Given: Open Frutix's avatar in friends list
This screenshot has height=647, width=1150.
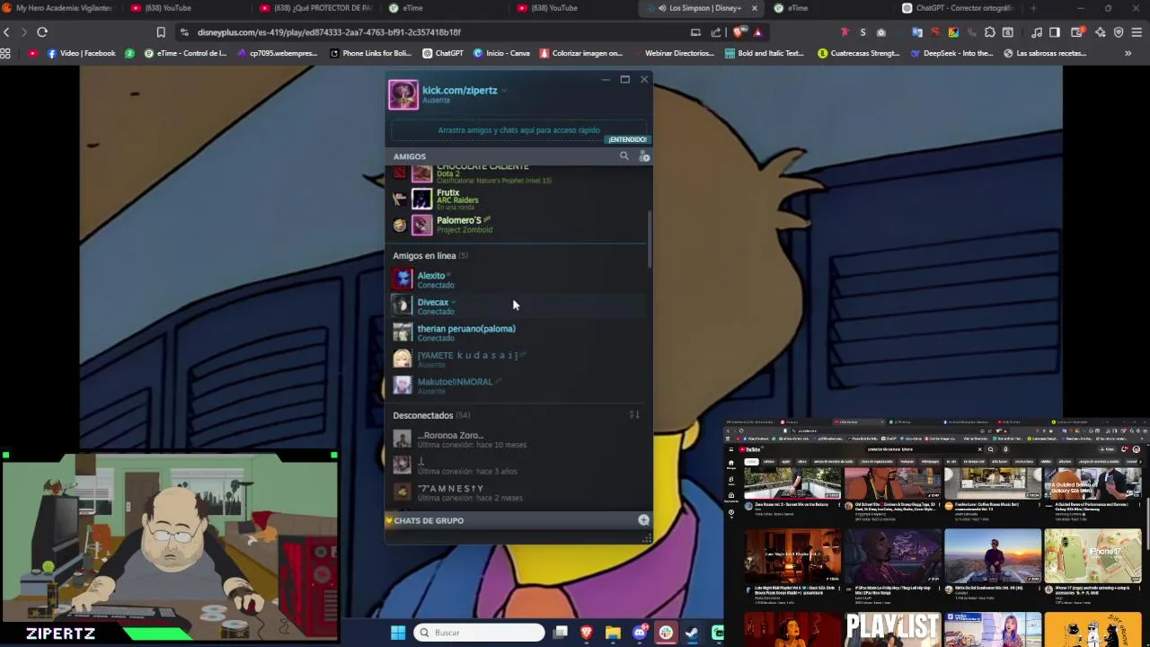Looking at the screenshot, I should (421, 199).
